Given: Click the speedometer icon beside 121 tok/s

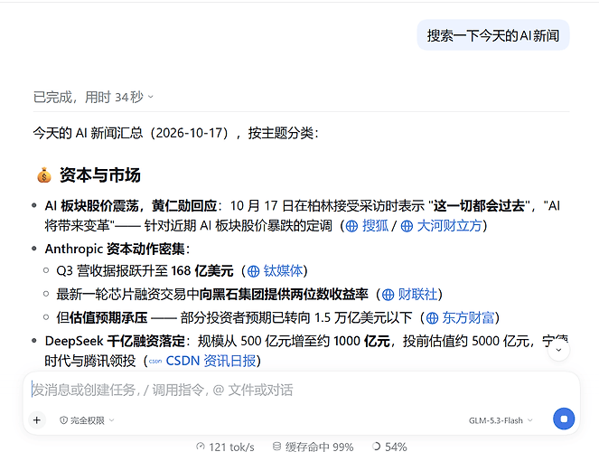Looking at the screenshot, I should tap(201, 447).
